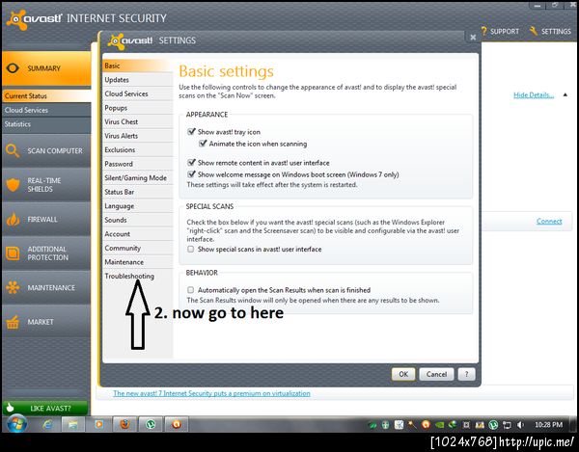This screenshot has height=452, width=579.
Task: Open the Windows Start menu orb
Action: [x=17, y=424]
